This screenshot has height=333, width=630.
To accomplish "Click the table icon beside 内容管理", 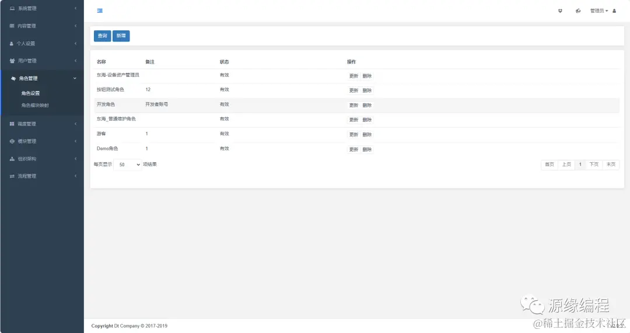I will (12, 26).
